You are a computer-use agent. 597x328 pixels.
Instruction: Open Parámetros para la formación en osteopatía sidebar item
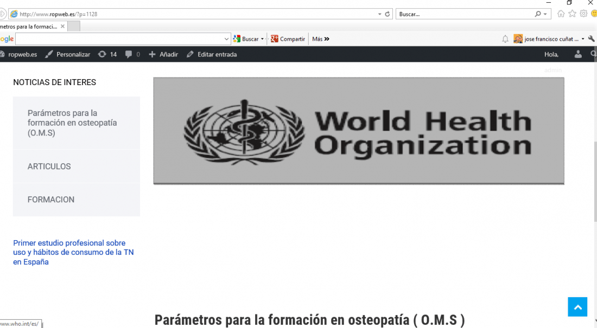(x=77, y=123)
